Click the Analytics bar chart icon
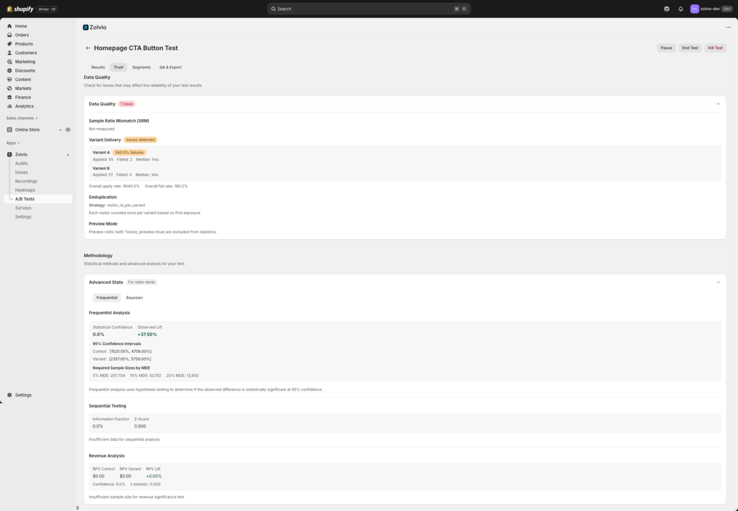This screenshot has width=738, height=511. tap(9, 106)
